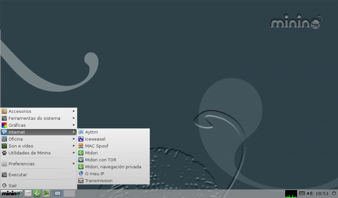Open the Iceweasel browser icon

(81, 139)
